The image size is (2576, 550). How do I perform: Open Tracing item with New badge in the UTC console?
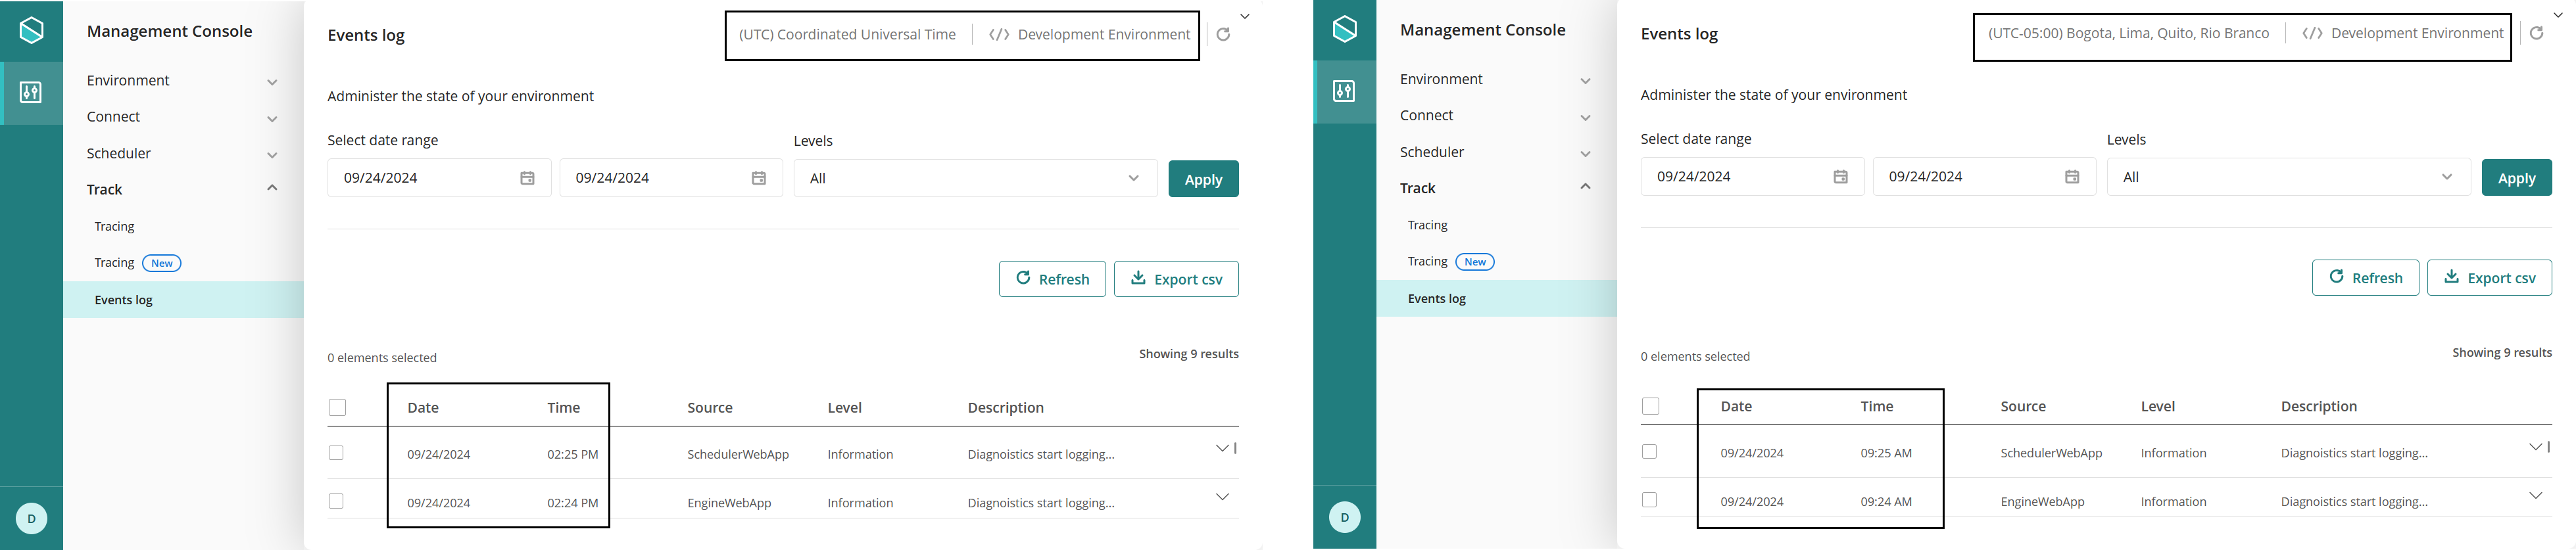(137, 263)
